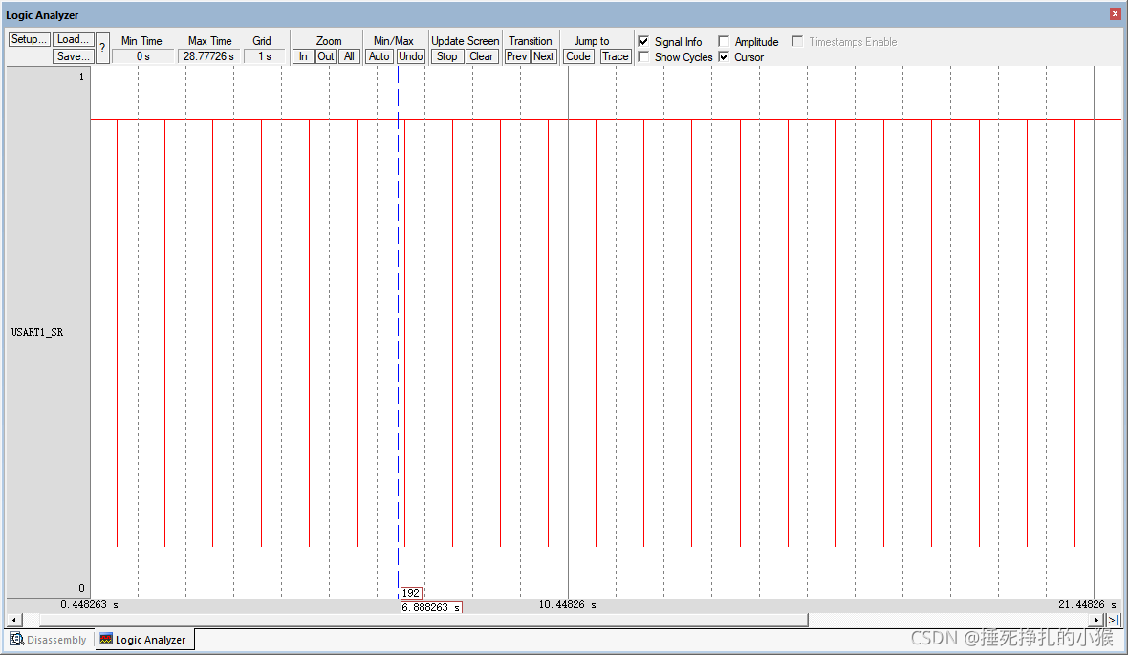Toggle the Signal Info checkbox
Viewport: 1128px width, 655px height.
click(644, 42)
